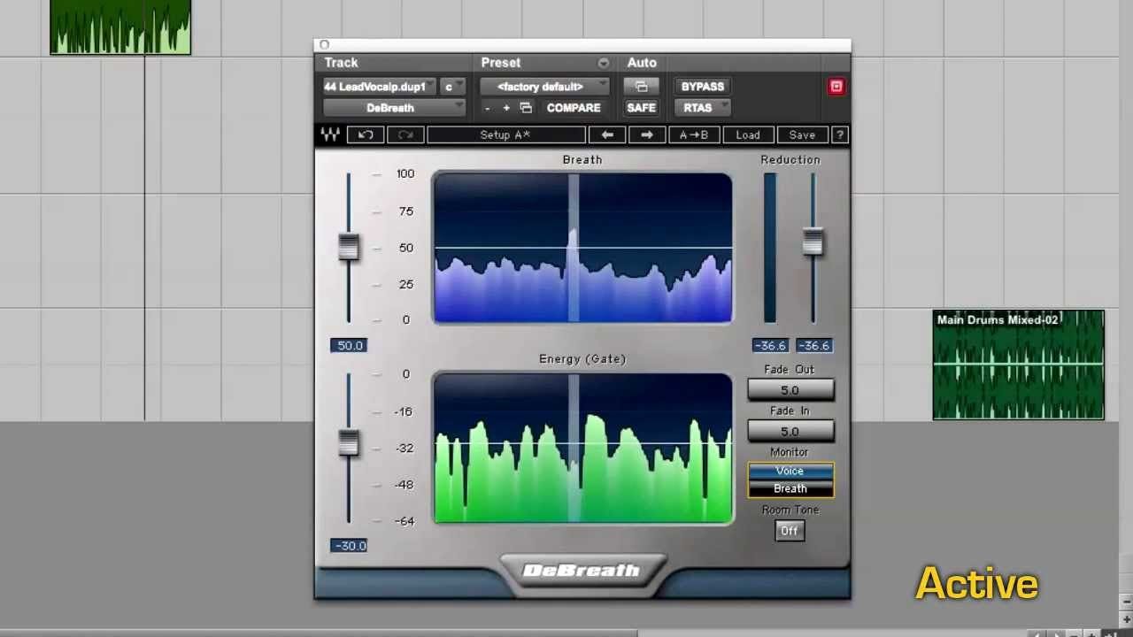Image resolution: width=1133 pixels, height=637 pixels.
Task: Go to previous preset with left arrow
Action: coord(607,134)
